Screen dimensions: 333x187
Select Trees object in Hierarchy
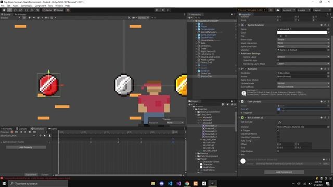203,48
